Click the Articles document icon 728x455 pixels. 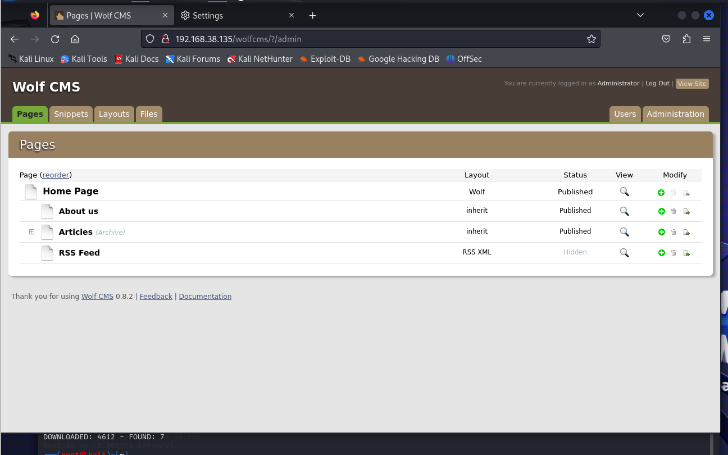[47, 232]
